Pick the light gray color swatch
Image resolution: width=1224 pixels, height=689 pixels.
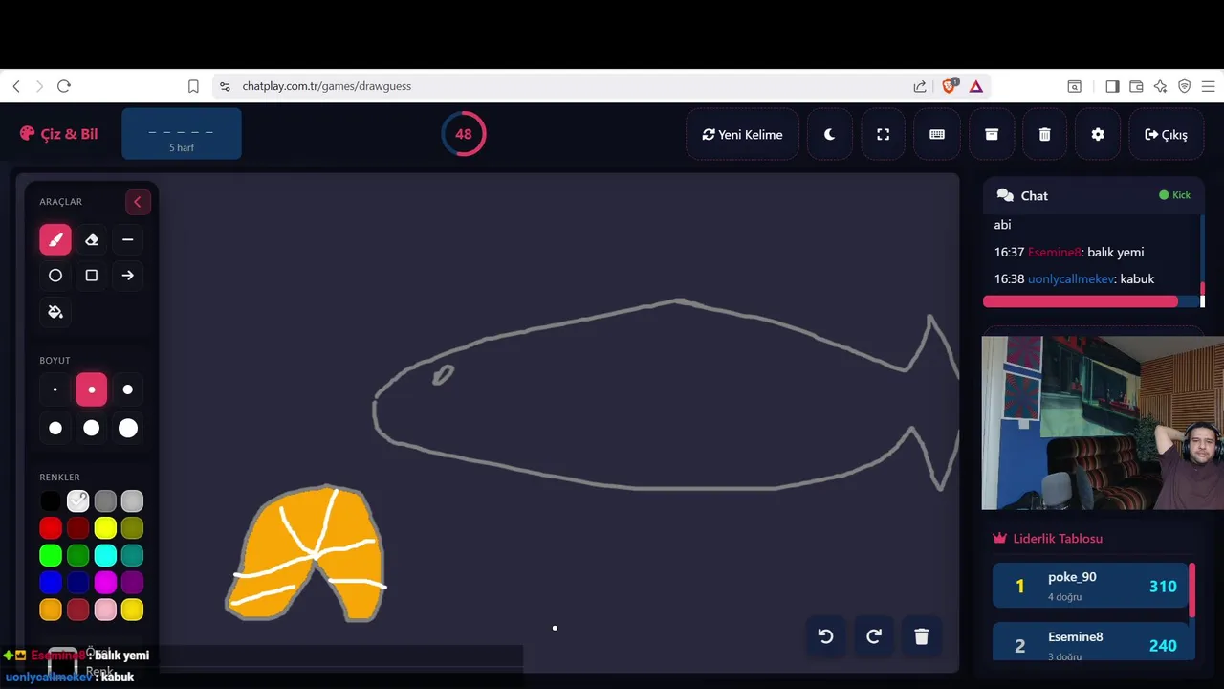pos(133,500)
